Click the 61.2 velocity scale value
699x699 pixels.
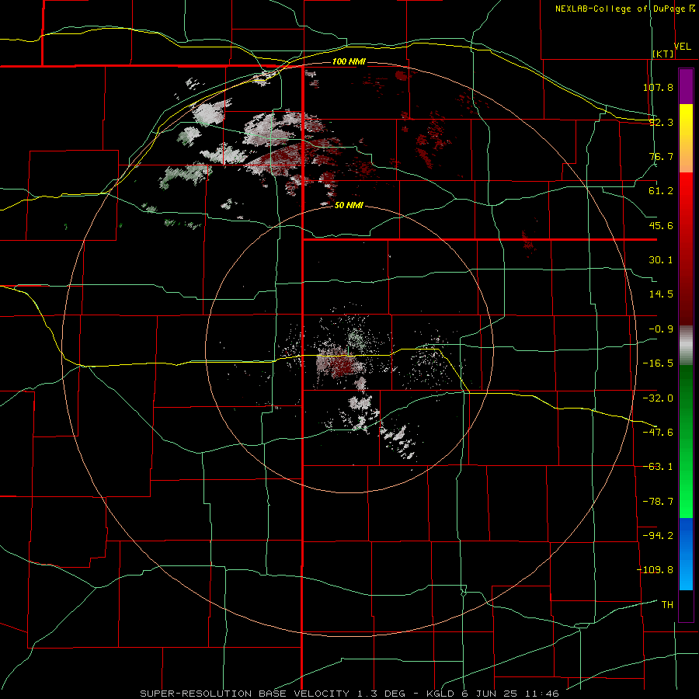click(x=661, y=191)
